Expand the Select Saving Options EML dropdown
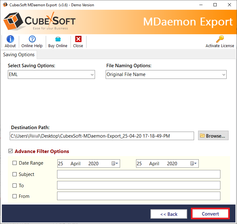The height and width of the screenshot is (224, 237). [51, 75]
